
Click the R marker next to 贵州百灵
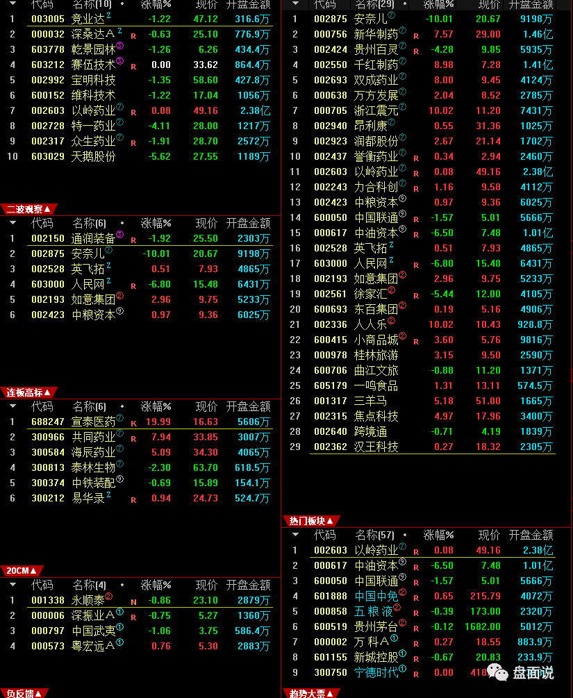[x=416, y=51]
